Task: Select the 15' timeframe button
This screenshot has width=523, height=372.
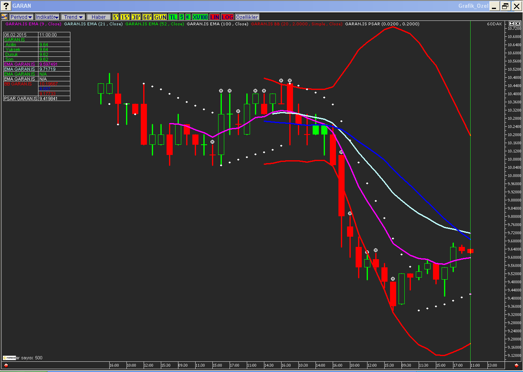Action: pyautogui.click(x=125, y=17)
